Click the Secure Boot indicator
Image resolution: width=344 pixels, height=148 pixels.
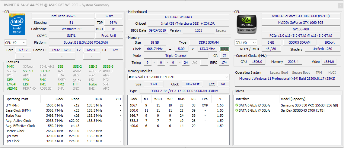pyautogui.click(x=301, y=72)
